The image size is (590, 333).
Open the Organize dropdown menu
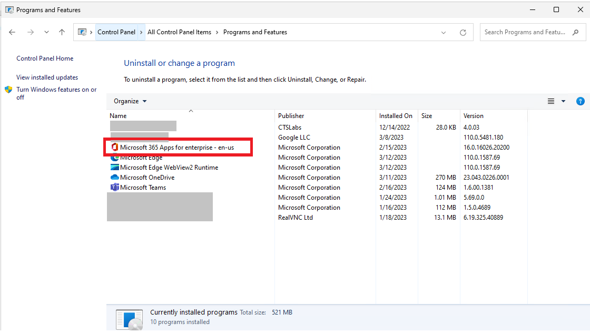130,101
